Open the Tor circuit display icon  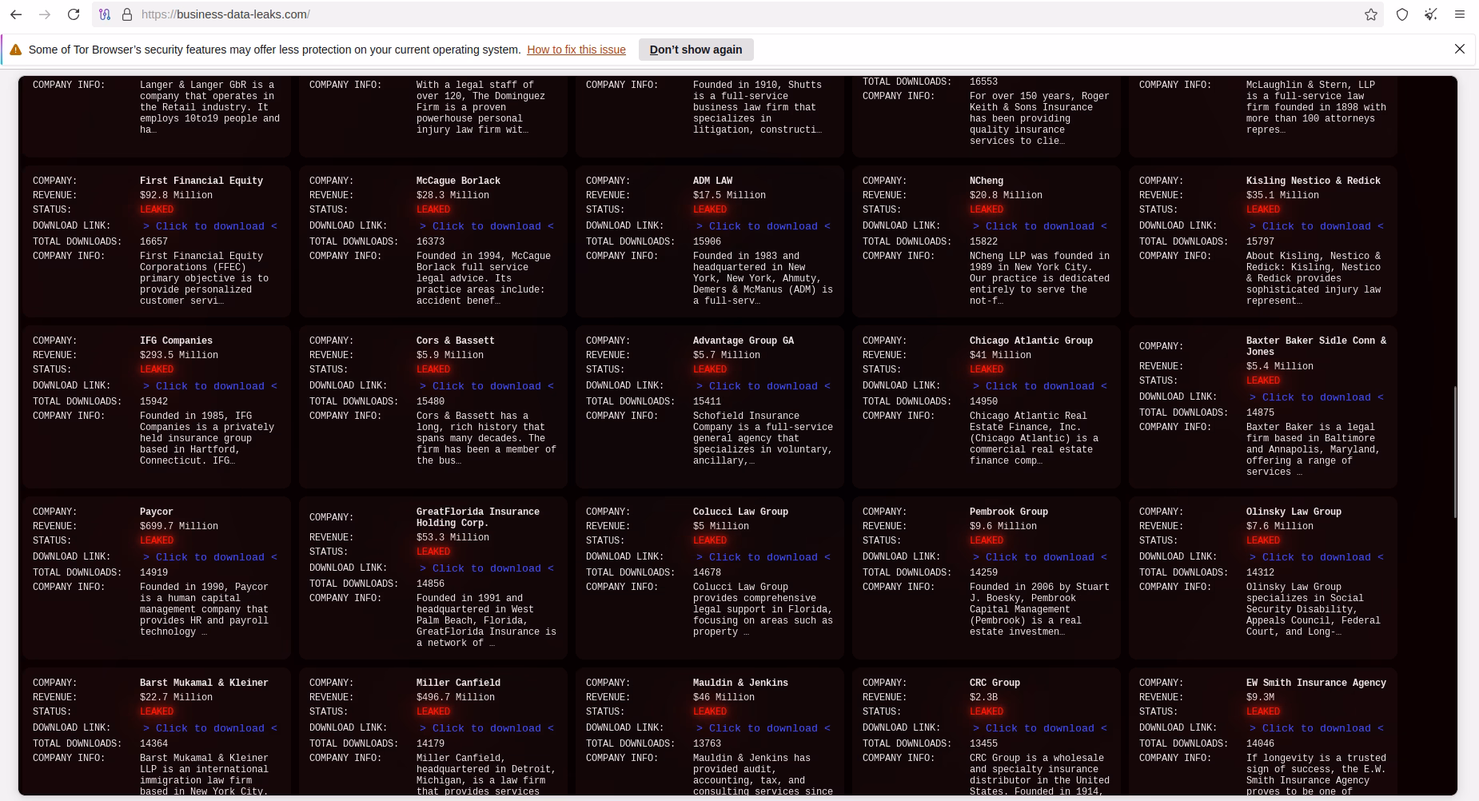[106, 14]
